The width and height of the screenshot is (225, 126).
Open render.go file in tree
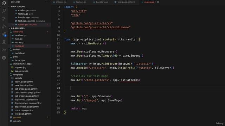coord(19,42)
